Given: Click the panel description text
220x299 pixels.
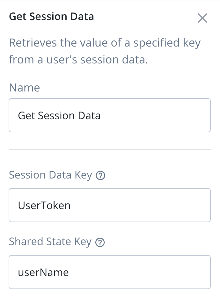Looking at the screenshot, I should pyautogui.click(x=105, y=51).
